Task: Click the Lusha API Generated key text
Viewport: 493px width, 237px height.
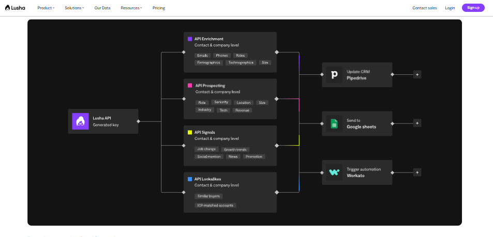Action: tap(106, 121)
